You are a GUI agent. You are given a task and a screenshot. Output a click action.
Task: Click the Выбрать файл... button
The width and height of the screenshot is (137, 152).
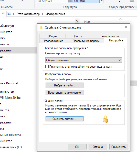click(64, 85)
